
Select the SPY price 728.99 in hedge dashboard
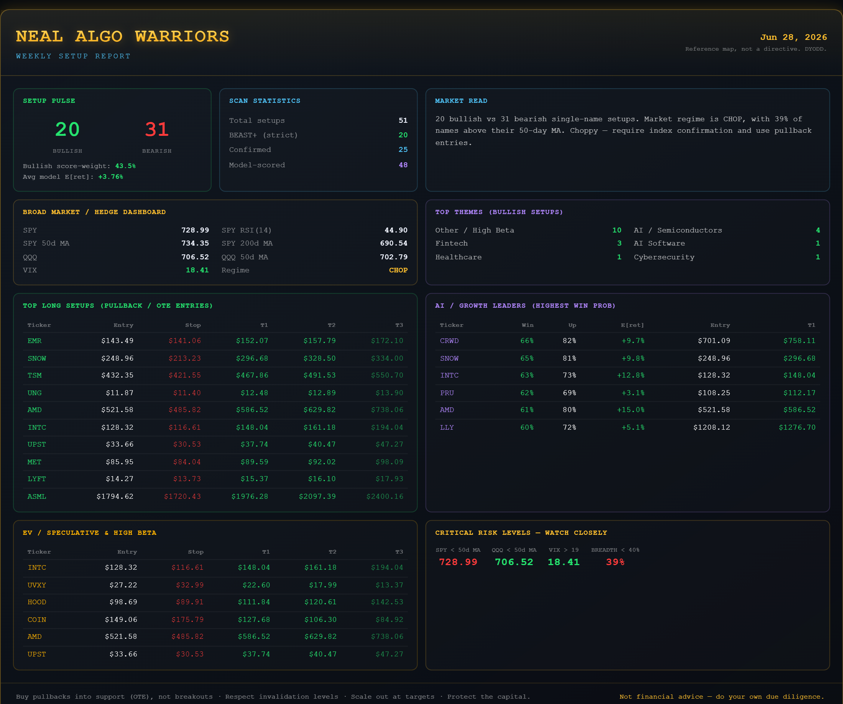click(x=195, y=230)
